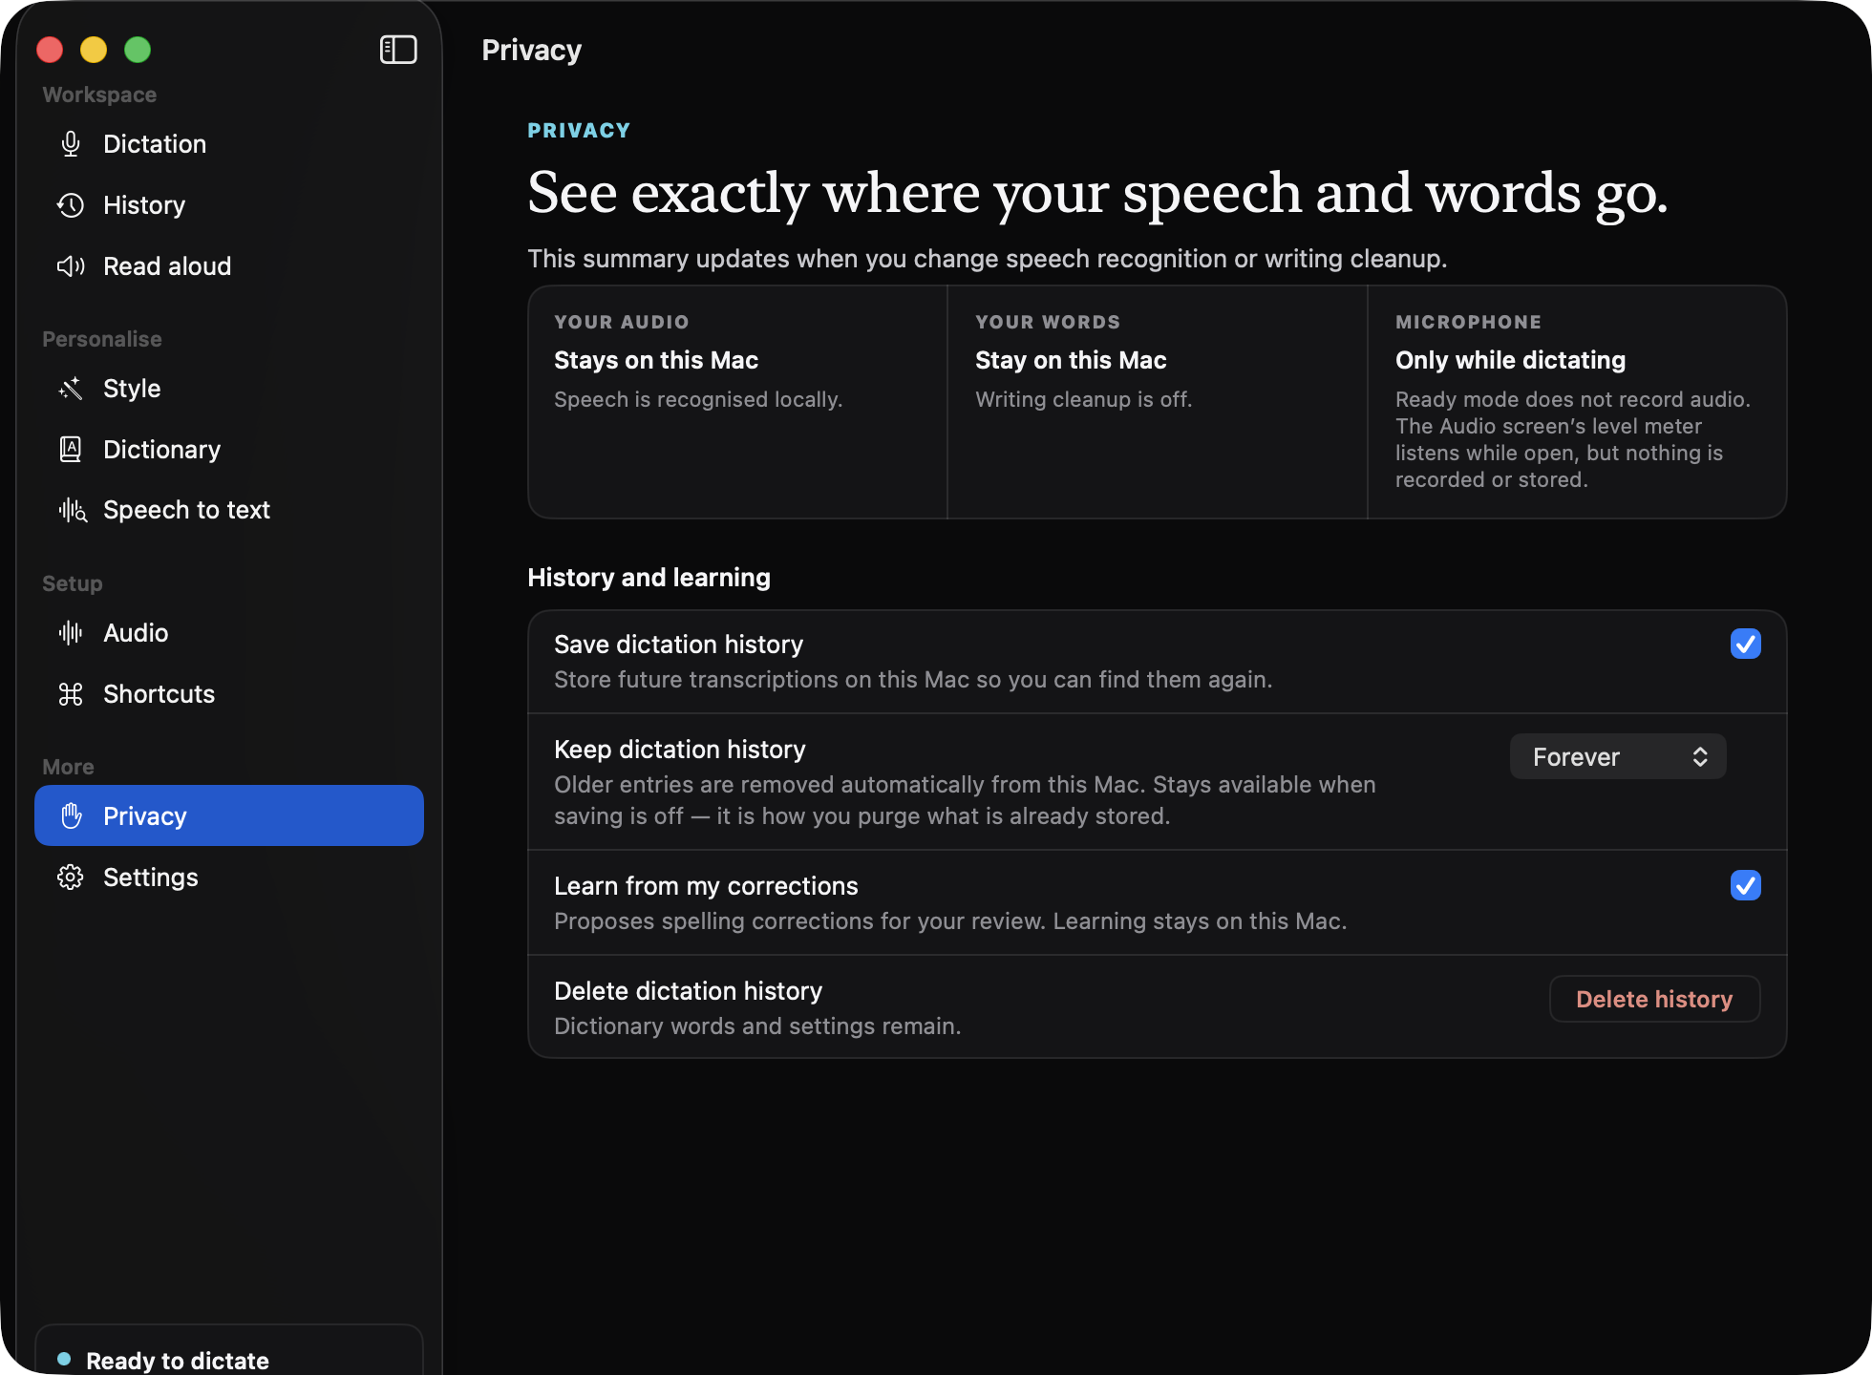Click the Microphone 'Only while dictating' card
The image size is (1872, 1375).
pyautogui.click(x=1577, y=402)
